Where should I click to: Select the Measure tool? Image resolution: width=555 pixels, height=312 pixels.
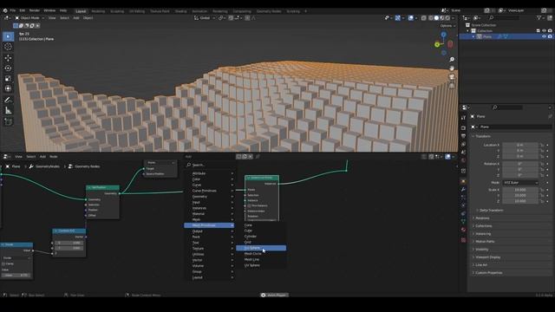(8, 111)
